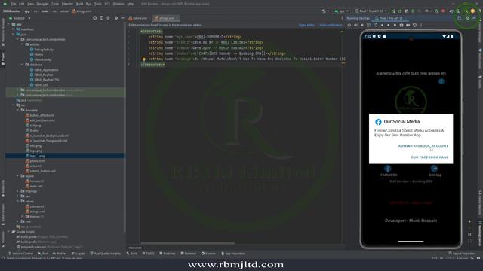Open DebugActivity class in project tree
Image resolution: width=483 pixels, height=271 pixels.
click(x=42, y=50)
